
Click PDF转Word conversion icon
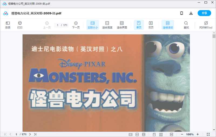tap(206, 25)
